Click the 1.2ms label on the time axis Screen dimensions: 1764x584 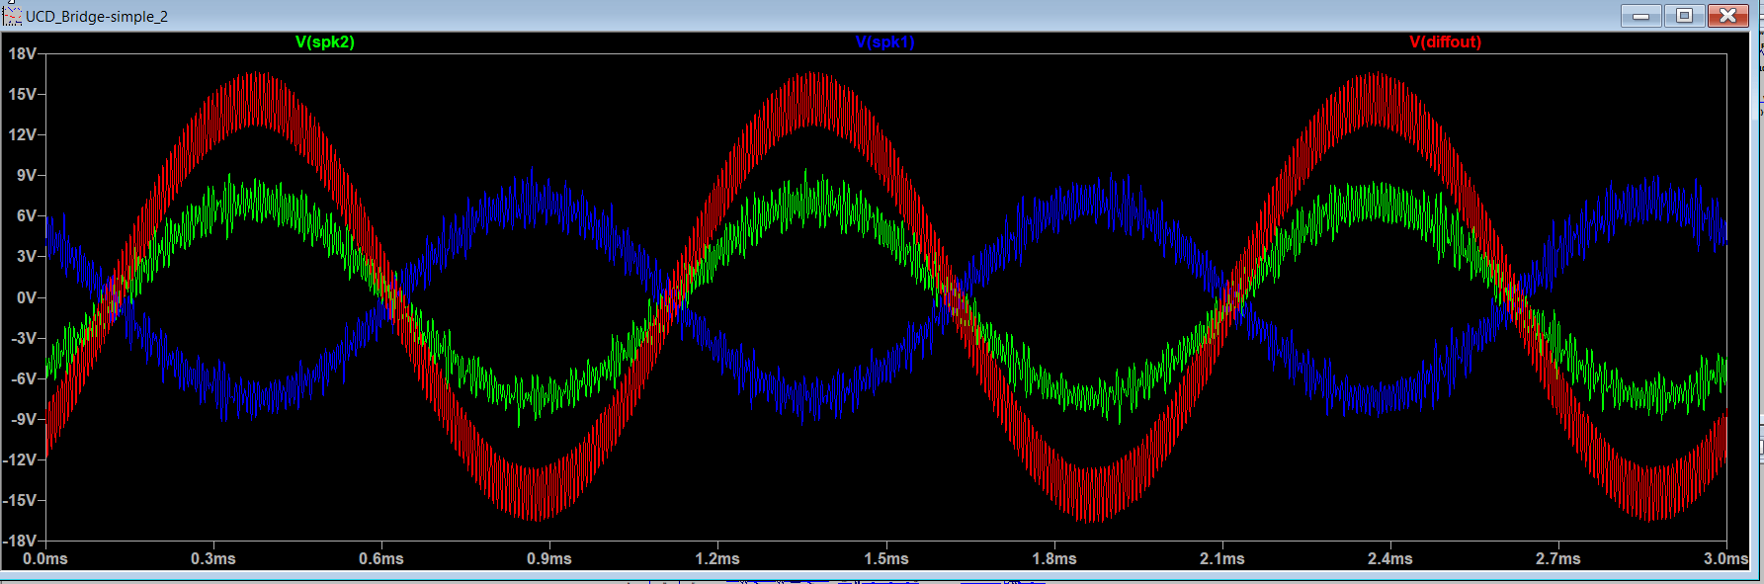point(717,559)
